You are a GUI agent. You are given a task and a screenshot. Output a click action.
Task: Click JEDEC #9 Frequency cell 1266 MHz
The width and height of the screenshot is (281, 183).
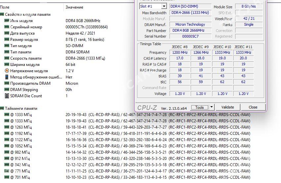[x=201, y=52]
